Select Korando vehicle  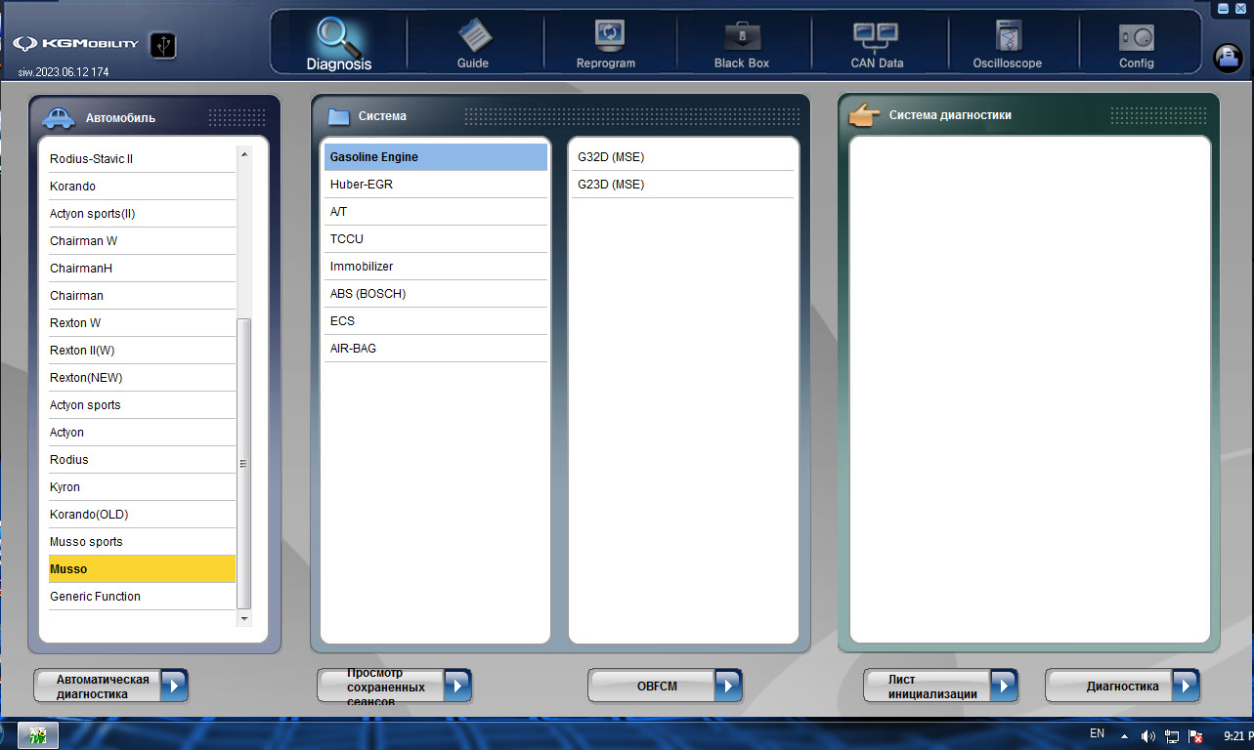click(x=142, y=186)
